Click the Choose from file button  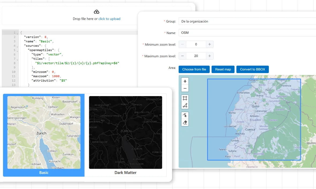tap(194, 69)
